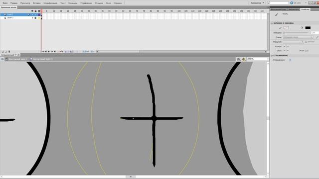Image resolution: width=319 pixels, height=179 pixels.
Task: Click the stroke width slider
Action: click(296, 32)
